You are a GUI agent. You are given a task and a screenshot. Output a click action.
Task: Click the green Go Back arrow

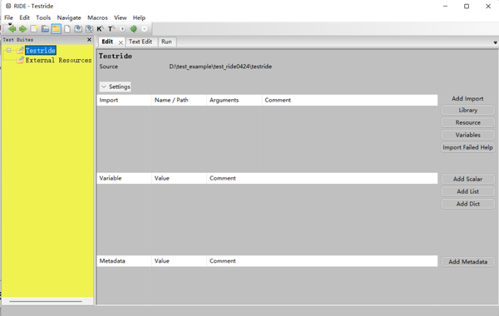(12, 29)
